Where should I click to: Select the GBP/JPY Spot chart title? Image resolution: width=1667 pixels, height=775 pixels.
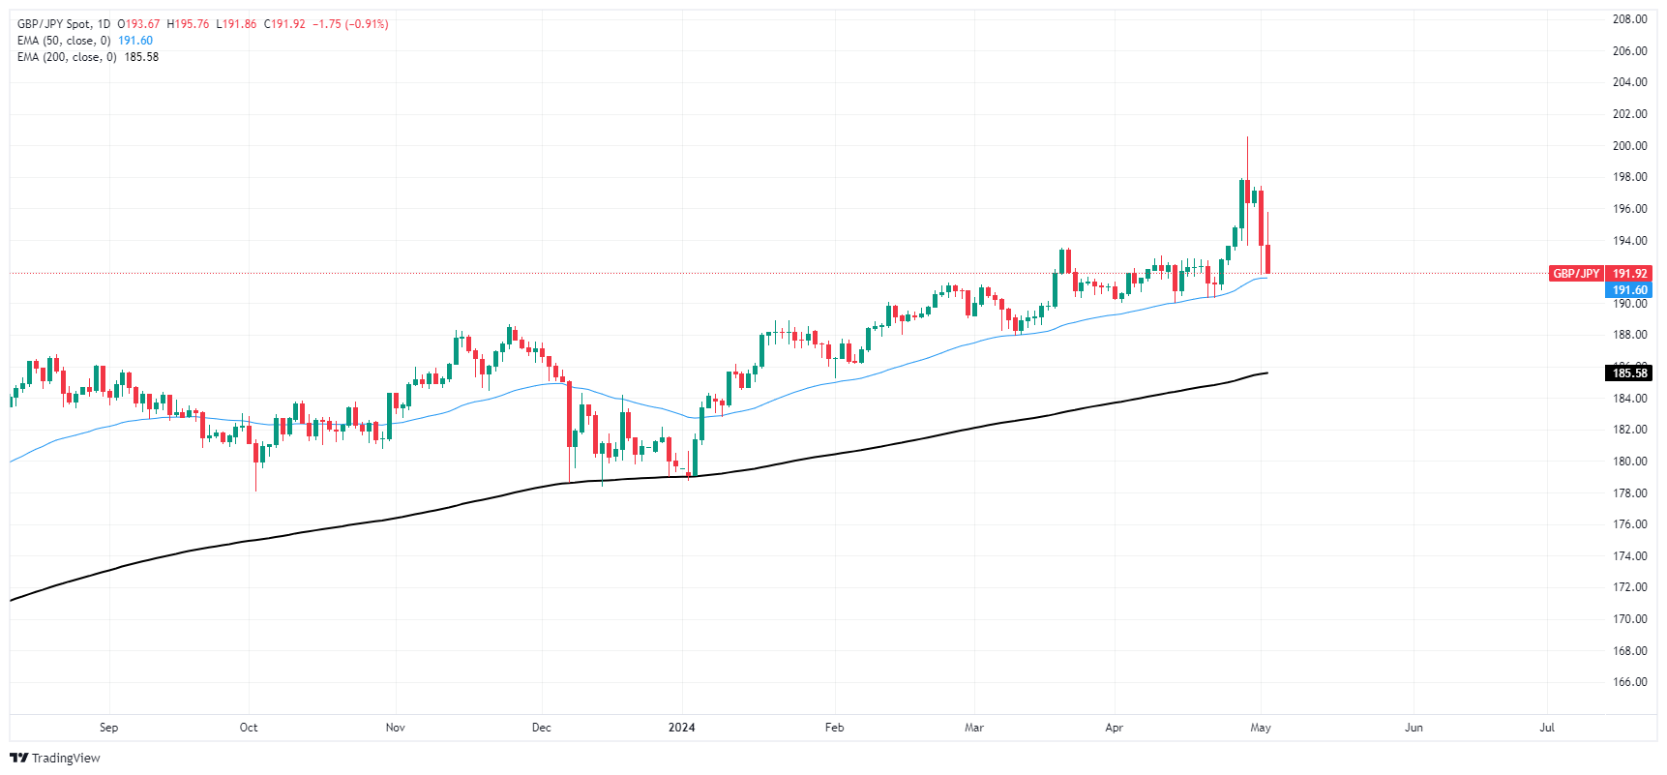(x=53, y=24)
